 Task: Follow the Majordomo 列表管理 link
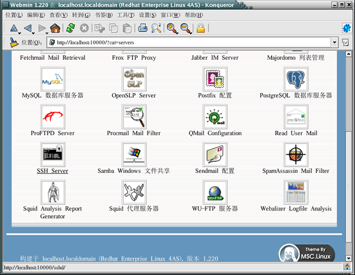(x=296, y=58)
